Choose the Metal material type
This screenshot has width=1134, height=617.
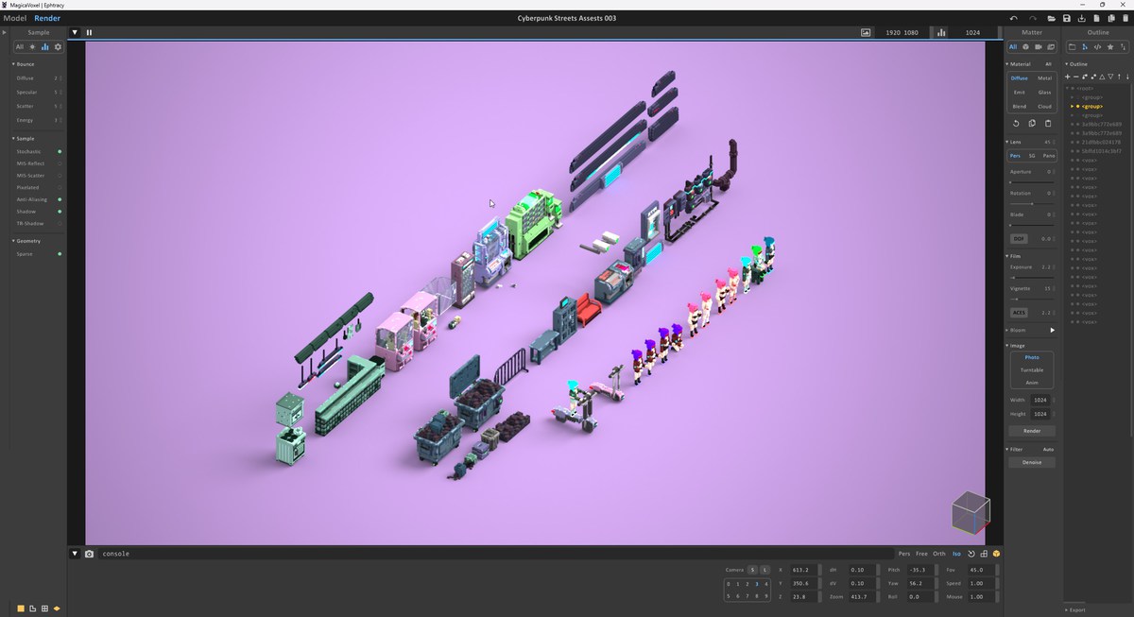click(x=1044, y=78)
